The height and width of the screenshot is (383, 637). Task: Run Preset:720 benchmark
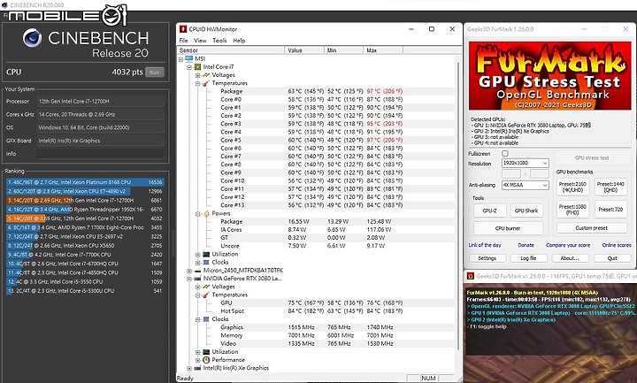point(610,209)
